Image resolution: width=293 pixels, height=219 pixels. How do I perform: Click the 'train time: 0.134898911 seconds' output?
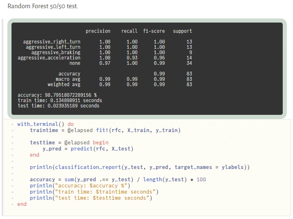pyautogui.click(x=60, y=100)
